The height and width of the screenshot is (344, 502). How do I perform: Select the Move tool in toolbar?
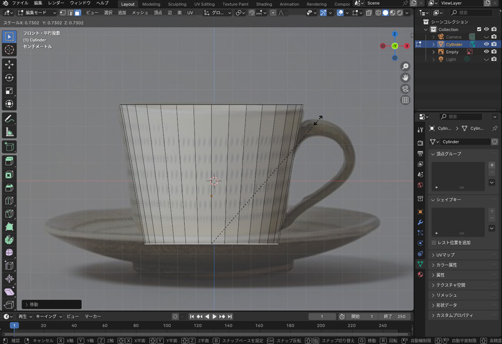pos(9,65)
